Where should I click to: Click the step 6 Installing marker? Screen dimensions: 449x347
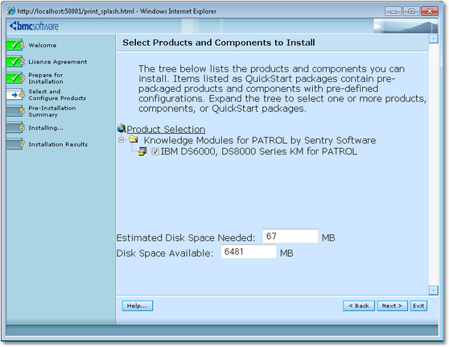point(15,127)
